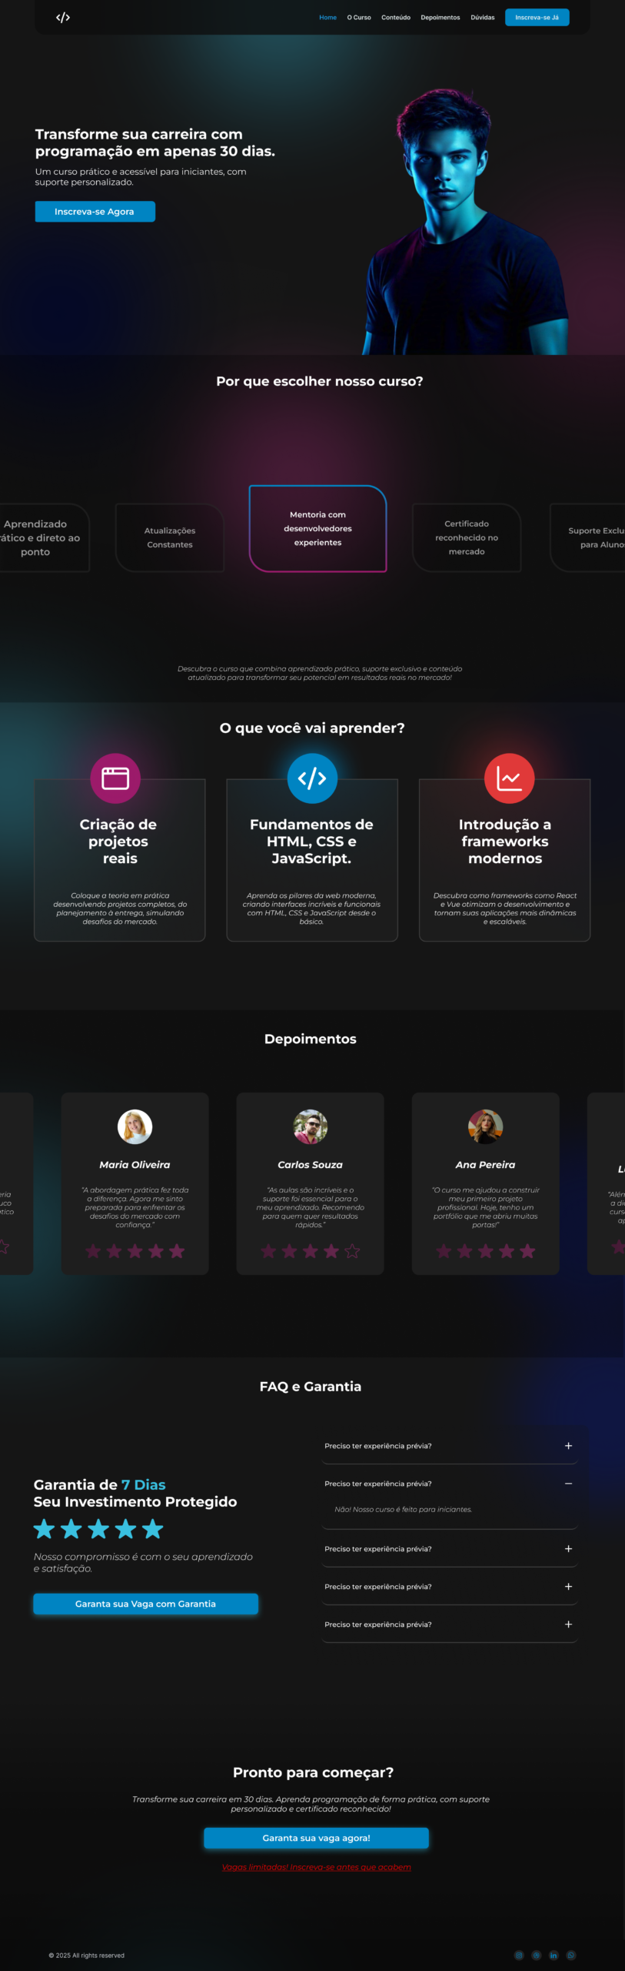The height and width of the screenshot is (1971, 625).
Task: Select Depoimentos in the top navigation
Action: (440, 17)
